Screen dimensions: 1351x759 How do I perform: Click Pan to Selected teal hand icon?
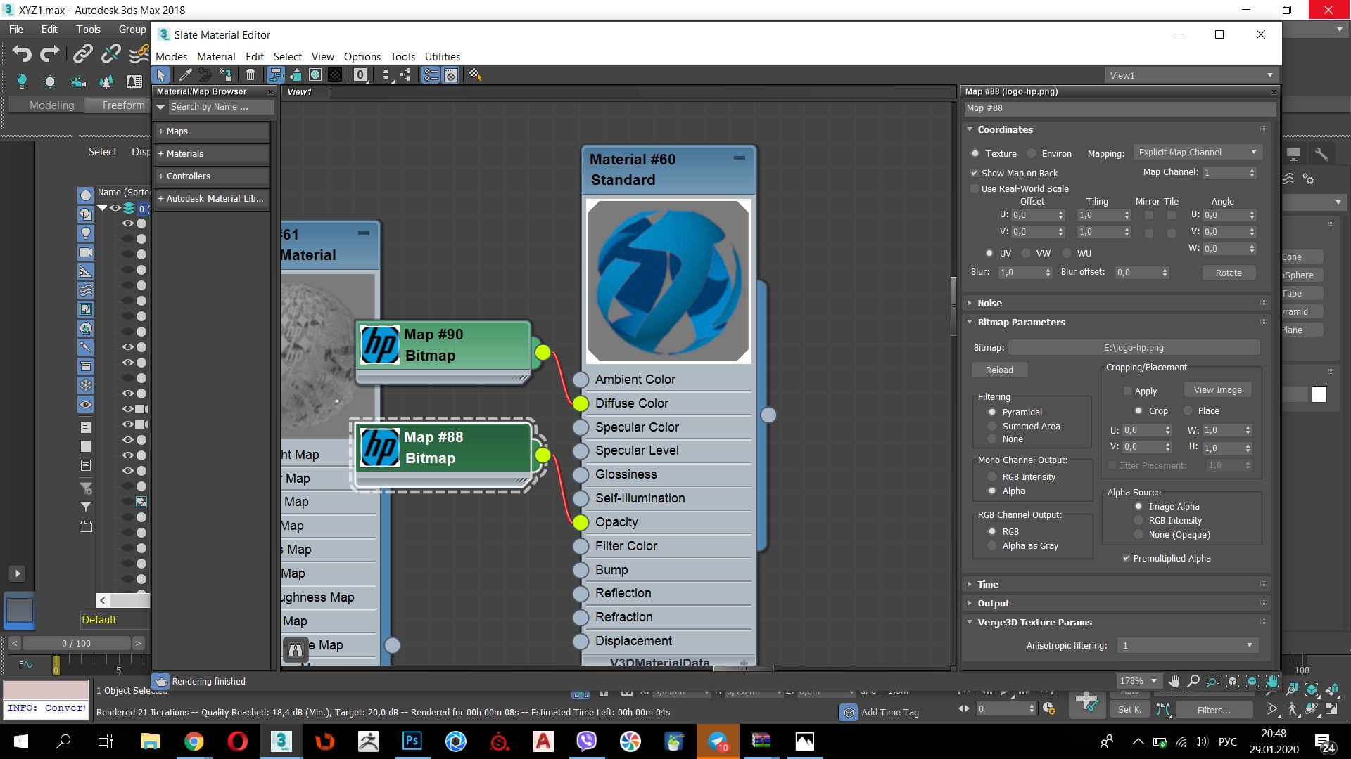coord(1272,680)
